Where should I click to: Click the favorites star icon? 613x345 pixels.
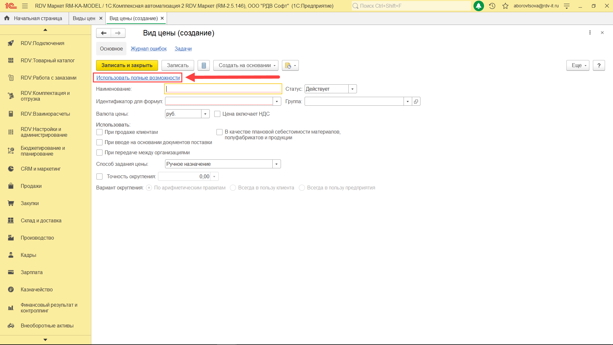[505, 6]
